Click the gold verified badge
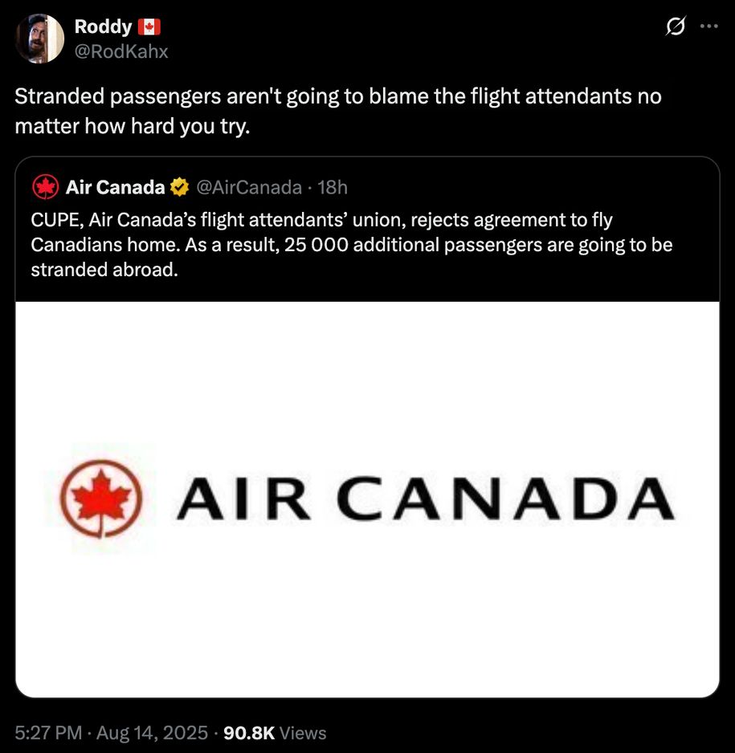Screen dimensions: 735x753 180,188
